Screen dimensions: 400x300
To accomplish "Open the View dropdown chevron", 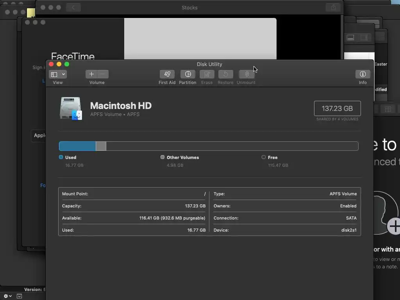I will 63,75.
